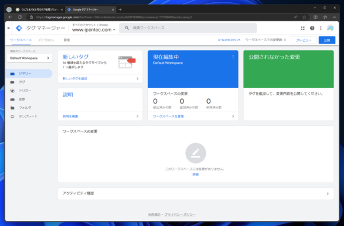Viewport: 344px width, 226px height.
Task: Click the search magnifier icon
Action: 127,28
